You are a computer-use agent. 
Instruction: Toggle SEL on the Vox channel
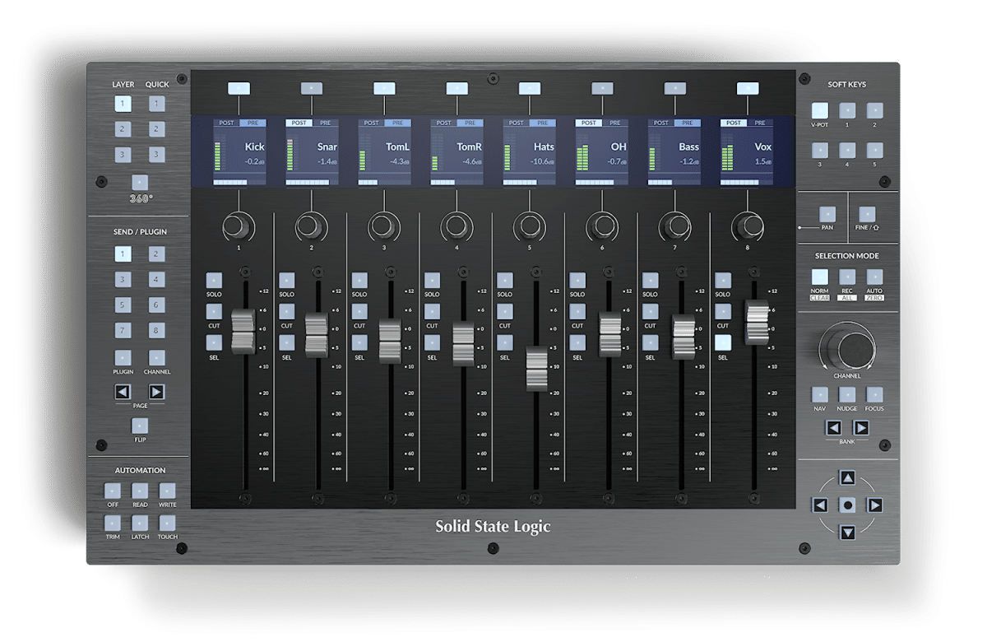722,343
